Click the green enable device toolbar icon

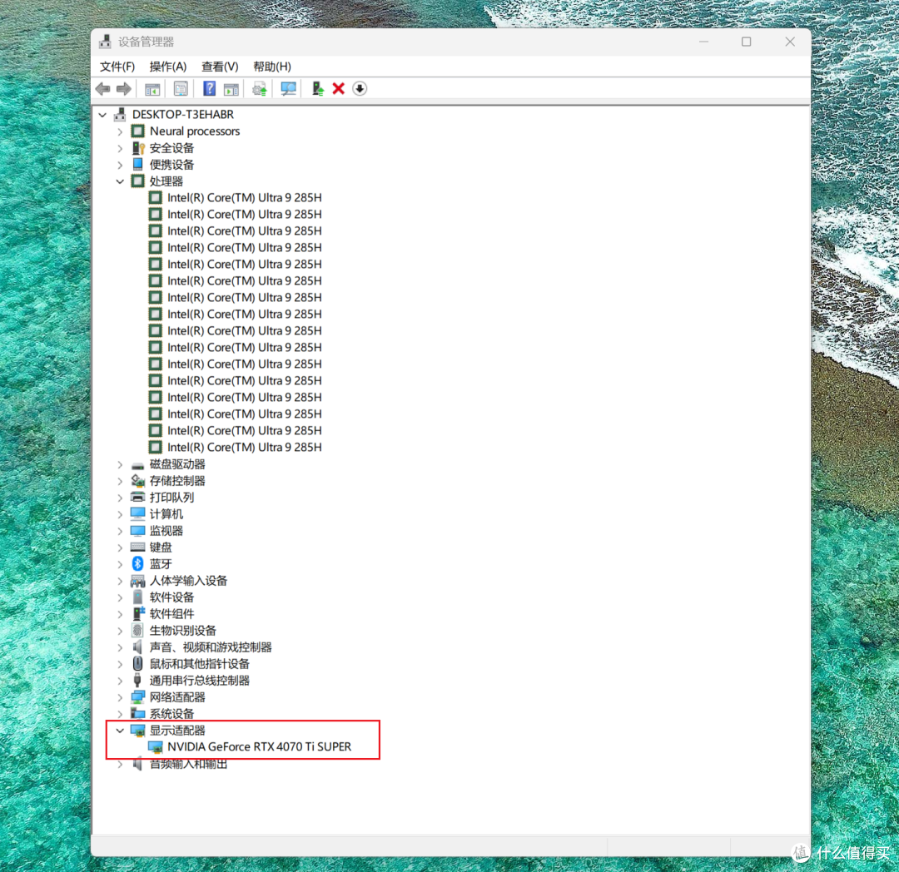click(318, 89)
